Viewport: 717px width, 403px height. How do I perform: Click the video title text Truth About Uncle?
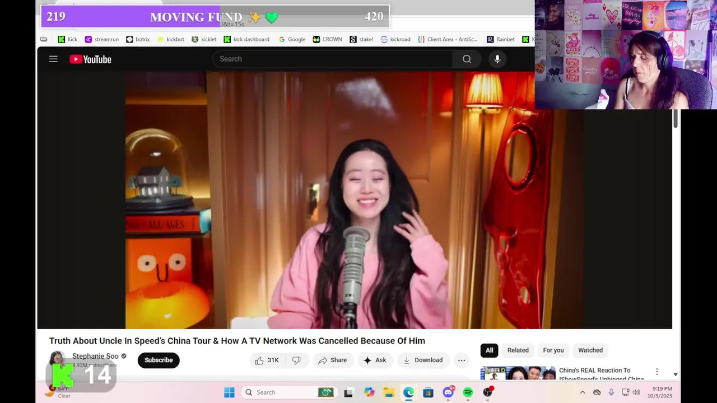pyautogui.click(x=237, y=341)
